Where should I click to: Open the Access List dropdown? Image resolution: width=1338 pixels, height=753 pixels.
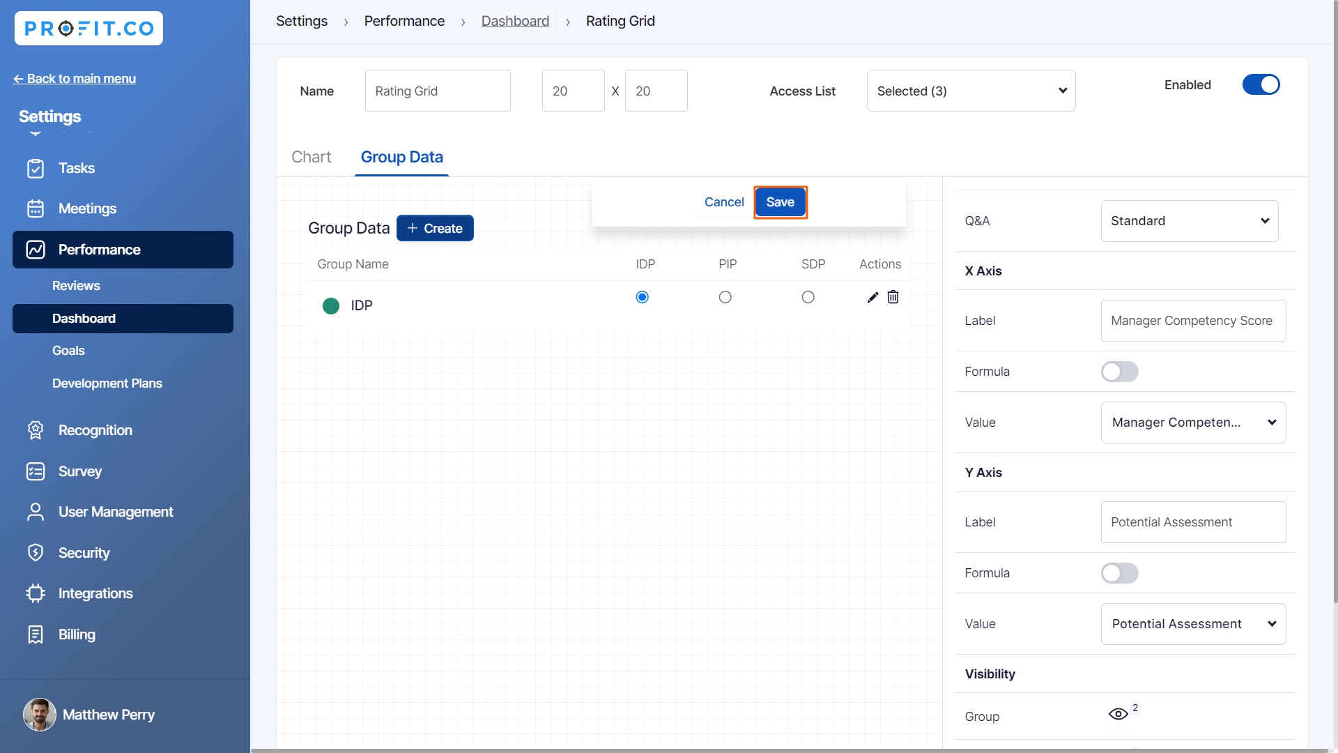coord(971,91)
